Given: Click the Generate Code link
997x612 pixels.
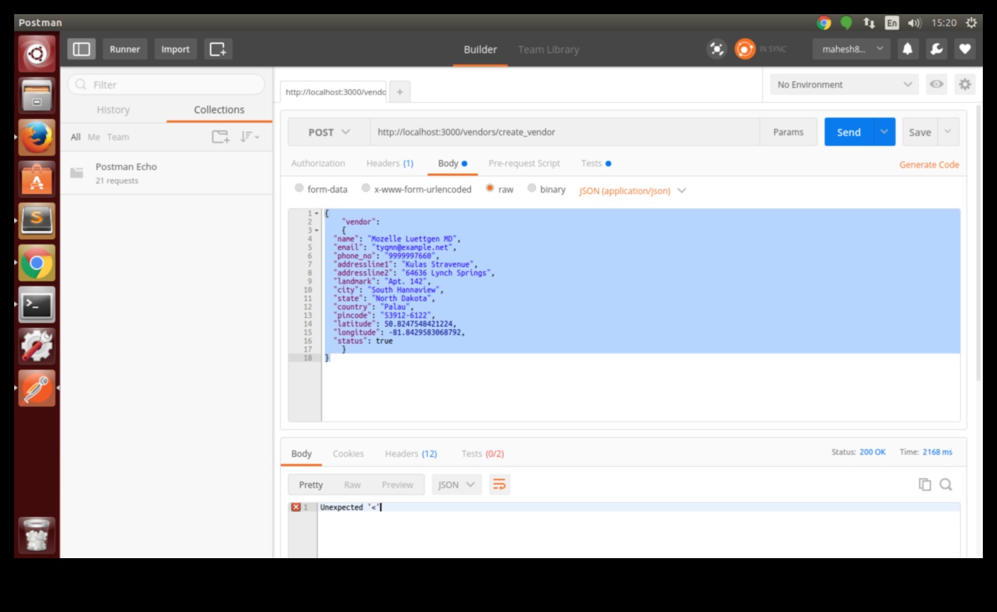Looking at the screenshot, I should pos(929,164).
